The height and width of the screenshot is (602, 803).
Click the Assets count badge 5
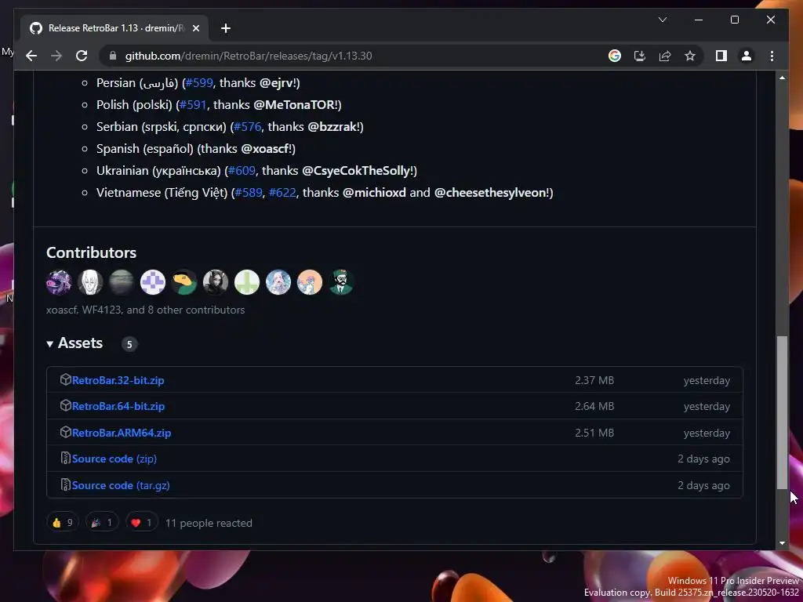click(x=129, y=344)
